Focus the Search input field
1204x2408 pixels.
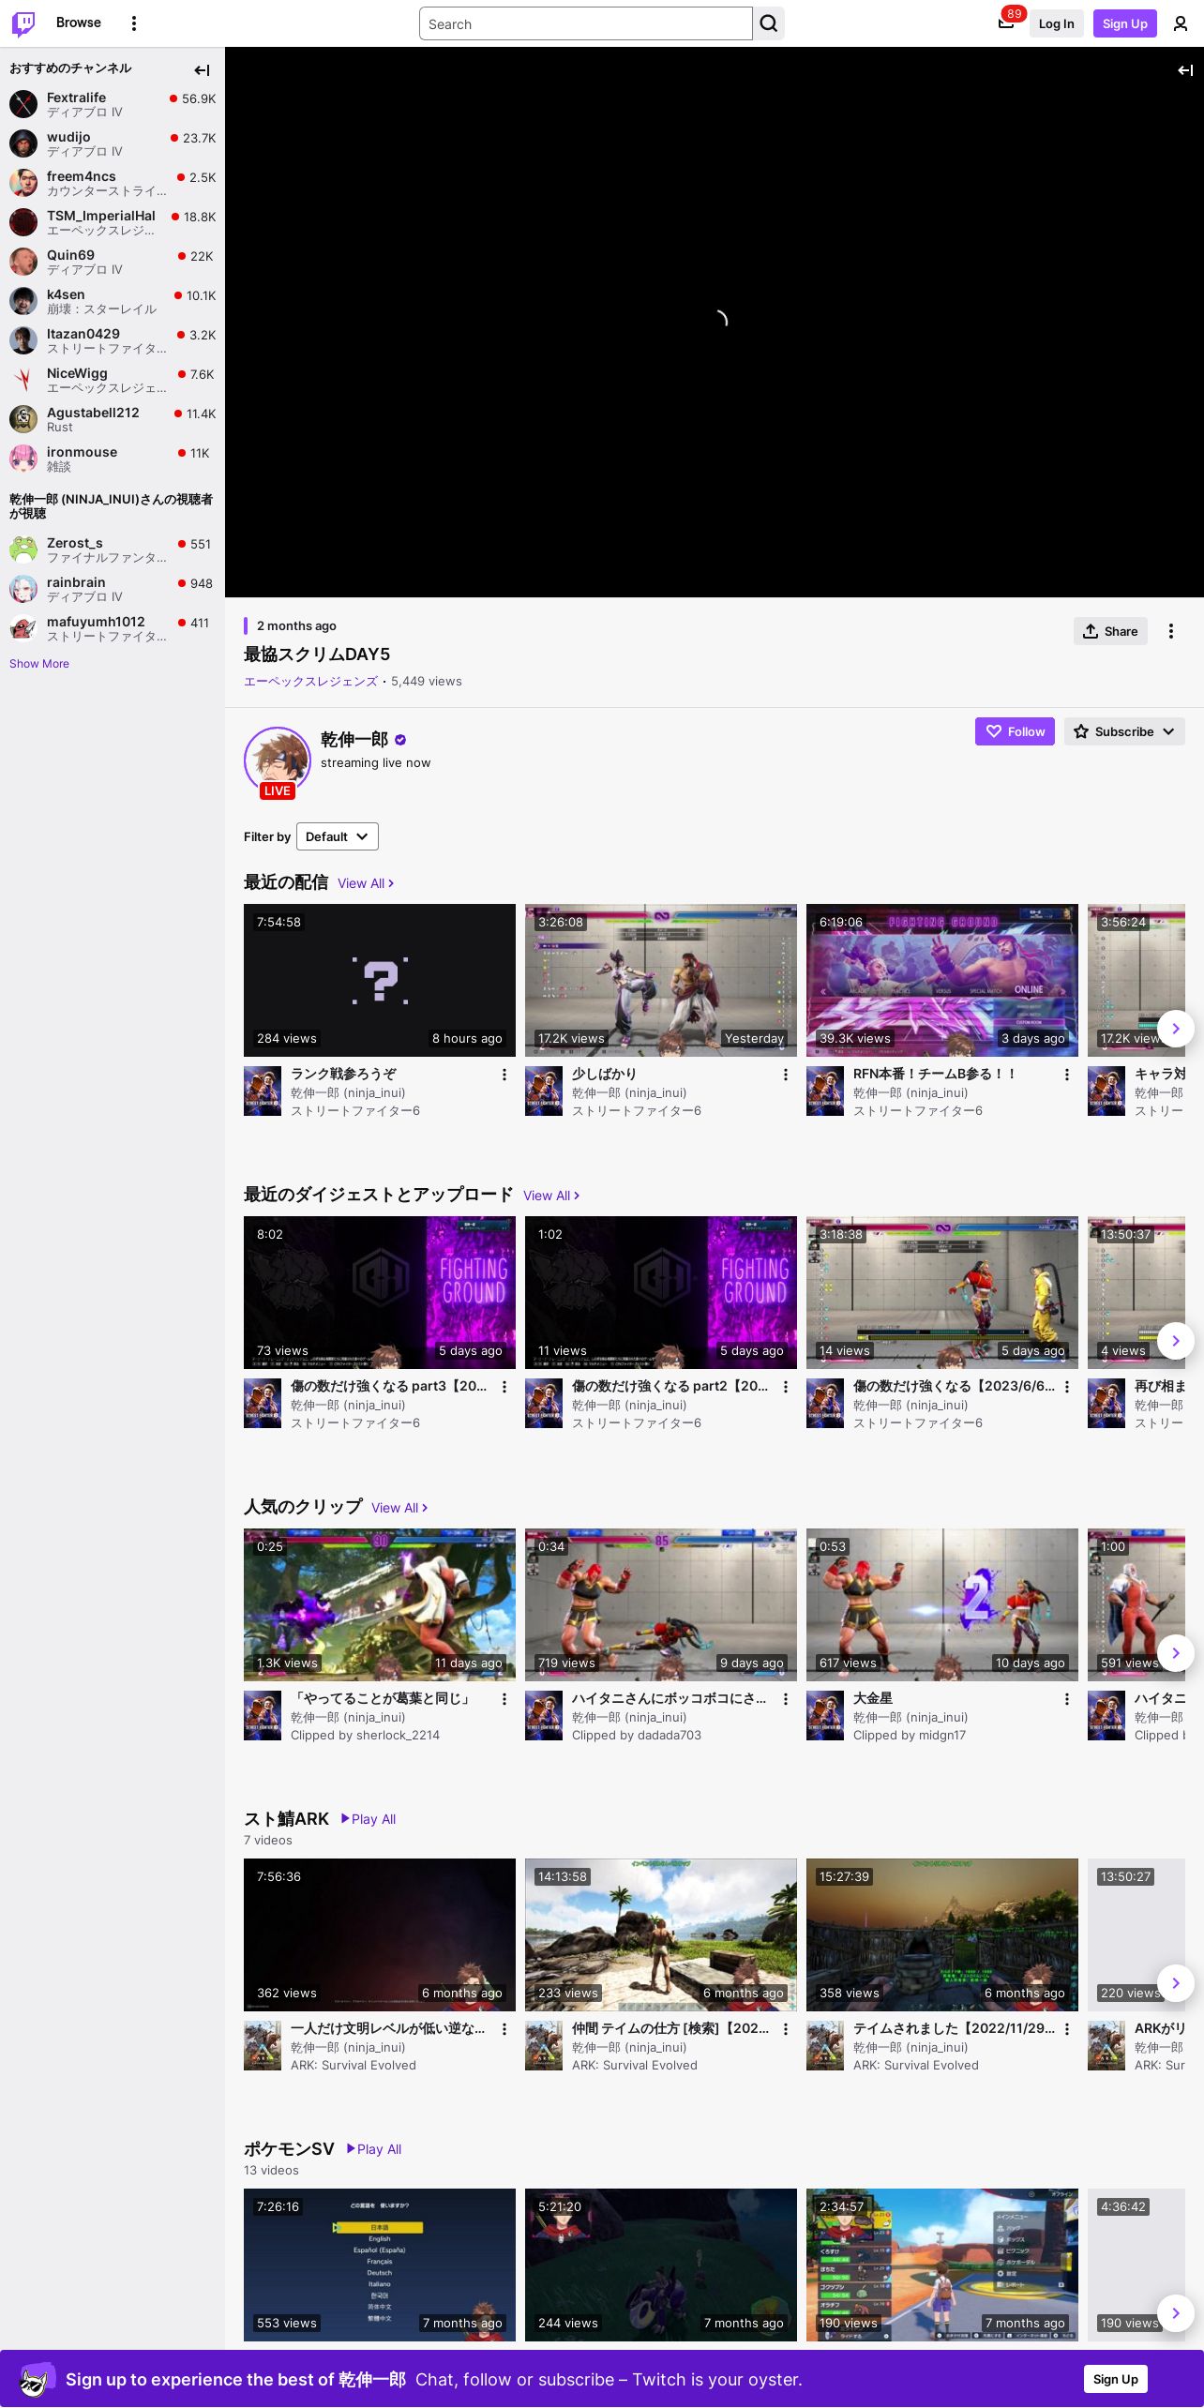coord(586,23)
